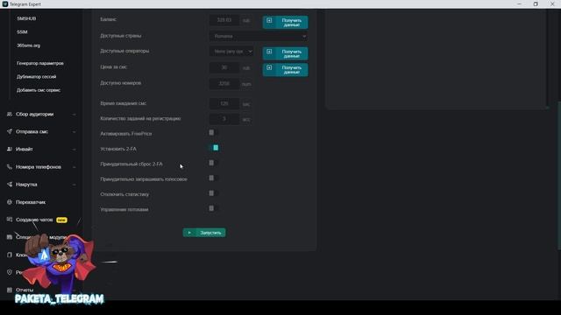Viewport: 561px width, 315px height.
Task: Click icon inside Цена за смс Получить данные button
Action: pyautogui.click(x=269, y=67)
